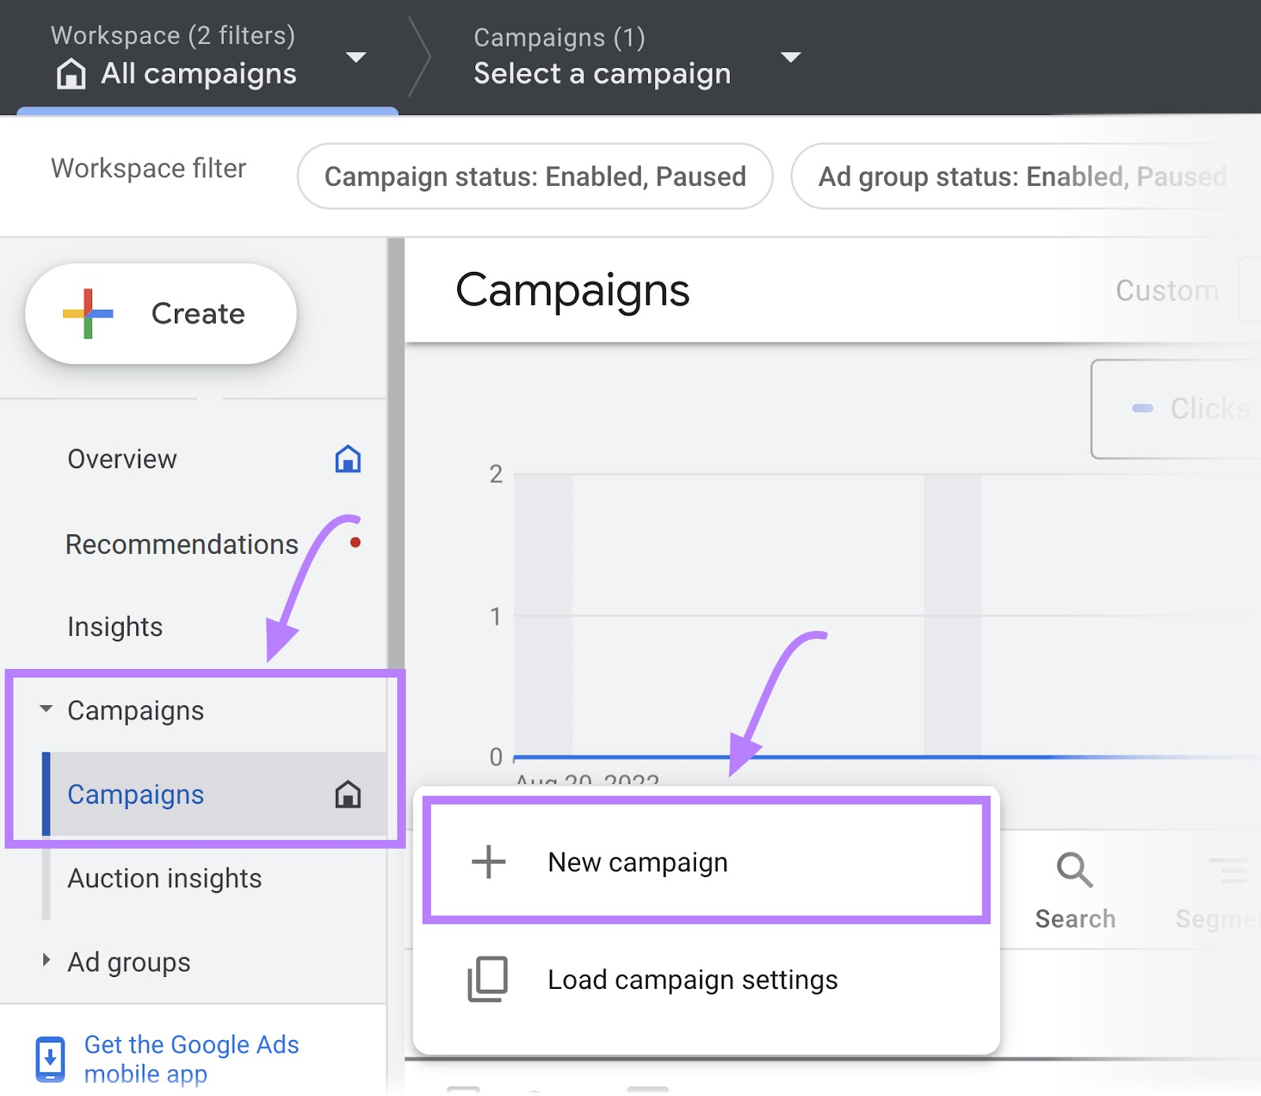
Task: Collapse the Campaigns section in the sidebar
Action: click(x=45, y=708)
